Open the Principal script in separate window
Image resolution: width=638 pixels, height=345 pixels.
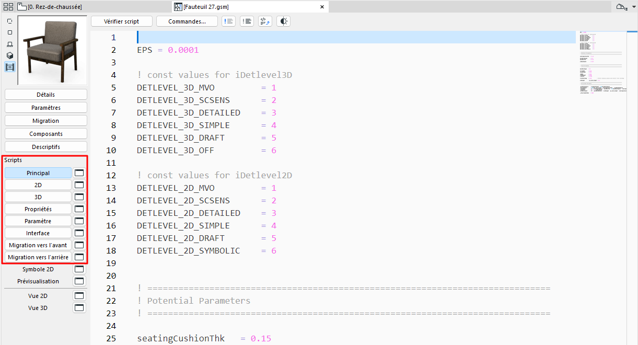pos(79,172)
